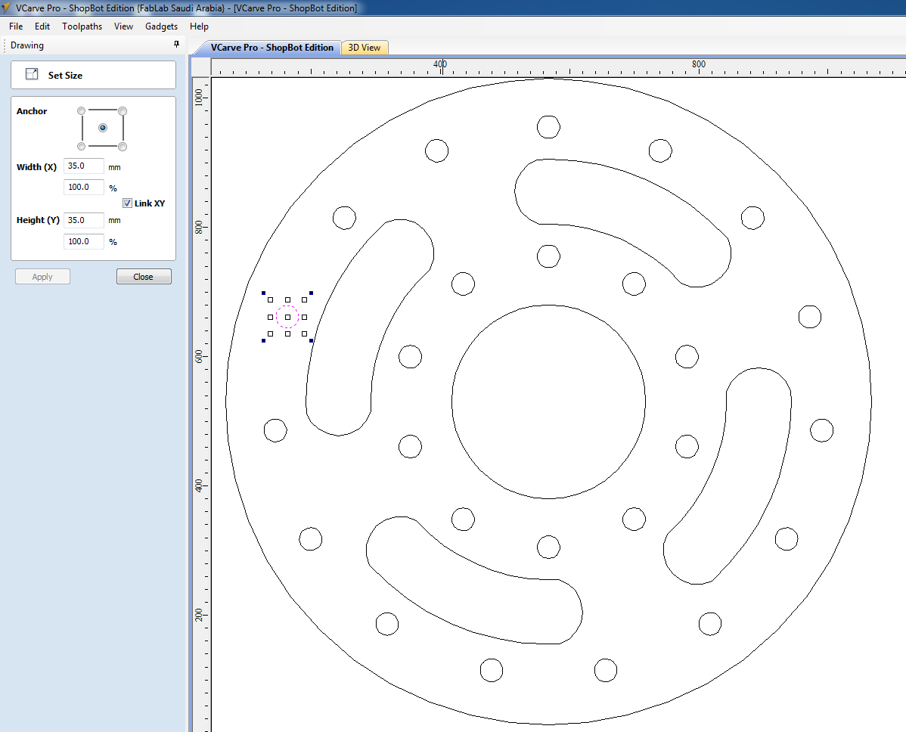Image resolution: width=906 pixels, height=732 pixels.
Task: Switch to the 3D View tab
Action: 365,47
